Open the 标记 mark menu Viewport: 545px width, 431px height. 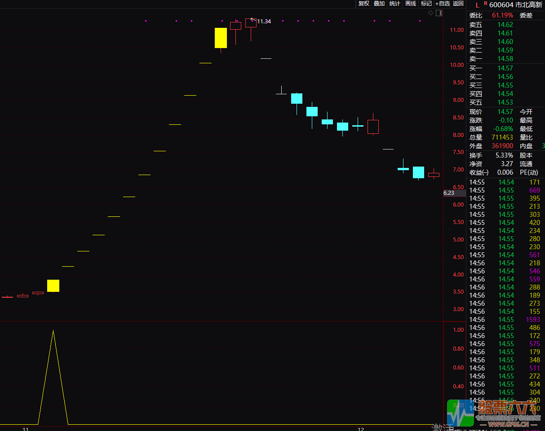[426, 4]
